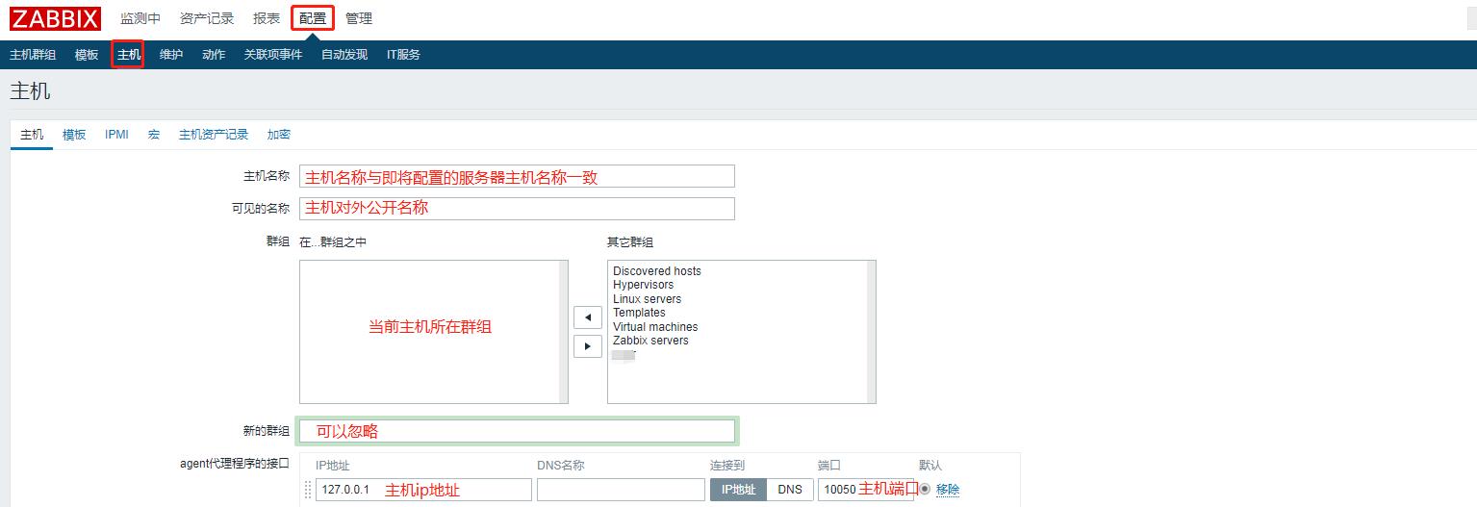
Task: Click the 移除 link
Action: click(x=948, y=490)
